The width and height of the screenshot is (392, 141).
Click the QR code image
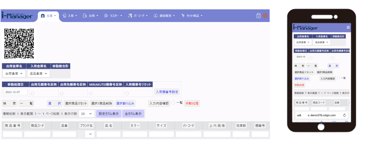19,44
